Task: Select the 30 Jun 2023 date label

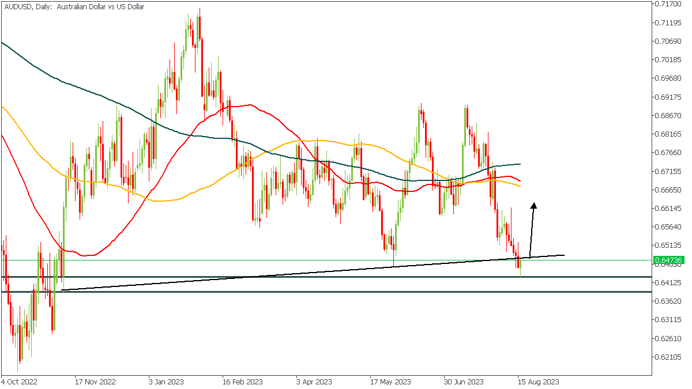Action: click(463, 382)
